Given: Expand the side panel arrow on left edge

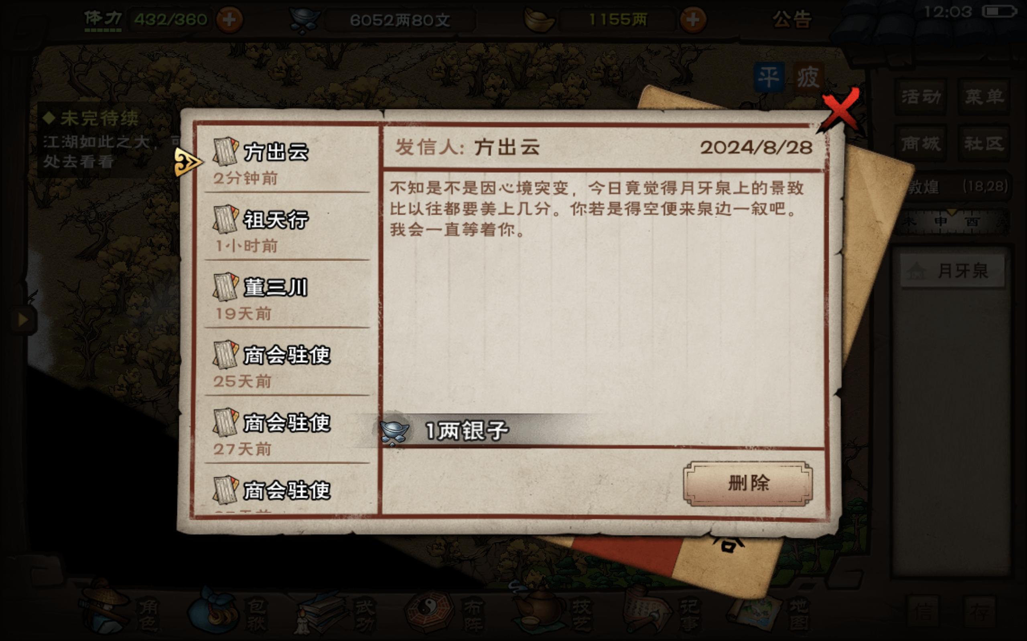Looking at the screenshot, I should 23,320.
